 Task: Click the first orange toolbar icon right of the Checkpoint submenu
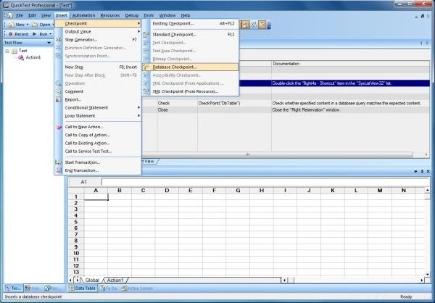point(245,25)
